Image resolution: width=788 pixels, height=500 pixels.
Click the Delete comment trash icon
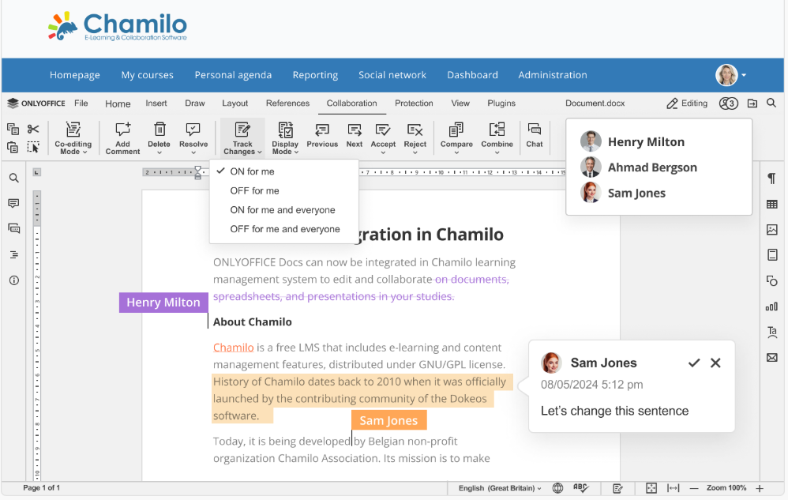(159, 130)
